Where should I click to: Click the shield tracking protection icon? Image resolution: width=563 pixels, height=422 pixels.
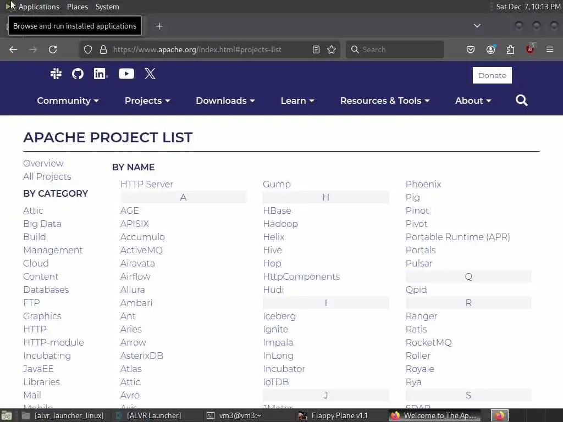(88, 49)
